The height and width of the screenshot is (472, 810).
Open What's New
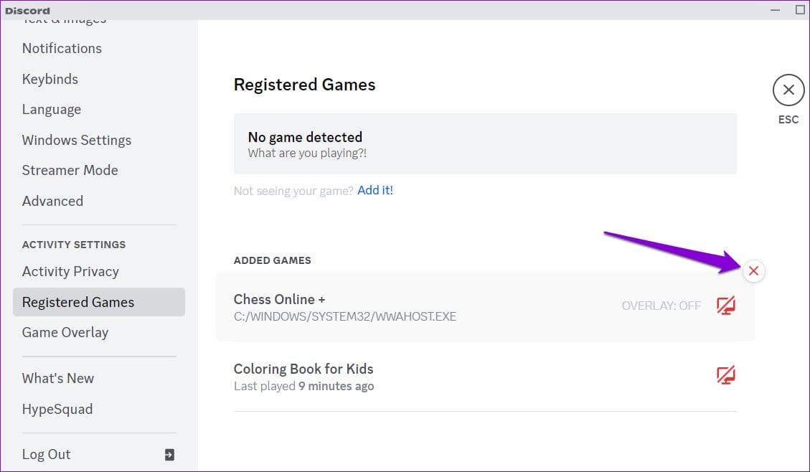(58, 378)
